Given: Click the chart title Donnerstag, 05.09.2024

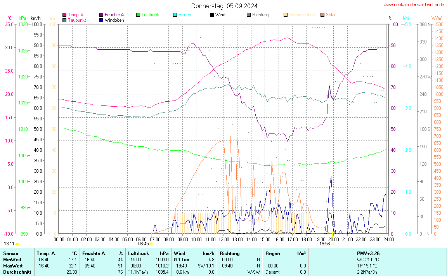Looking at the screenshot, I should [224, 6].
